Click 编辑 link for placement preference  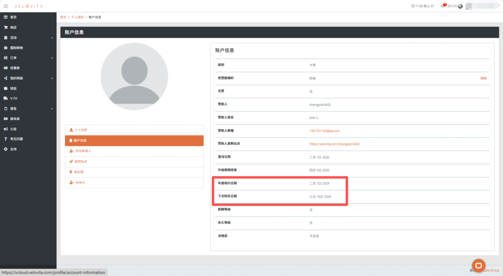(x=483, y=78)
